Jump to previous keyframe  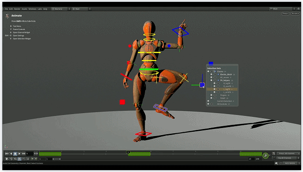[32, 159]
